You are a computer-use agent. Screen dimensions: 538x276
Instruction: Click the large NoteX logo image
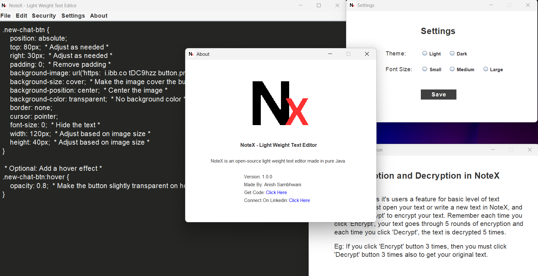pyautogui.click(x=280, y=103)
